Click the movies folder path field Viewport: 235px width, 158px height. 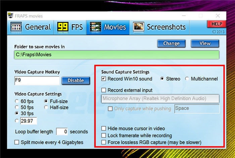(116, 55)
